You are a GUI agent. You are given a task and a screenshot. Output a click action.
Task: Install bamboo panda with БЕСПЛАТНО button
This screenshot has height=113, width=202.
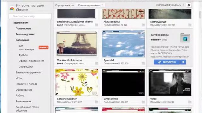click(167, 62)
